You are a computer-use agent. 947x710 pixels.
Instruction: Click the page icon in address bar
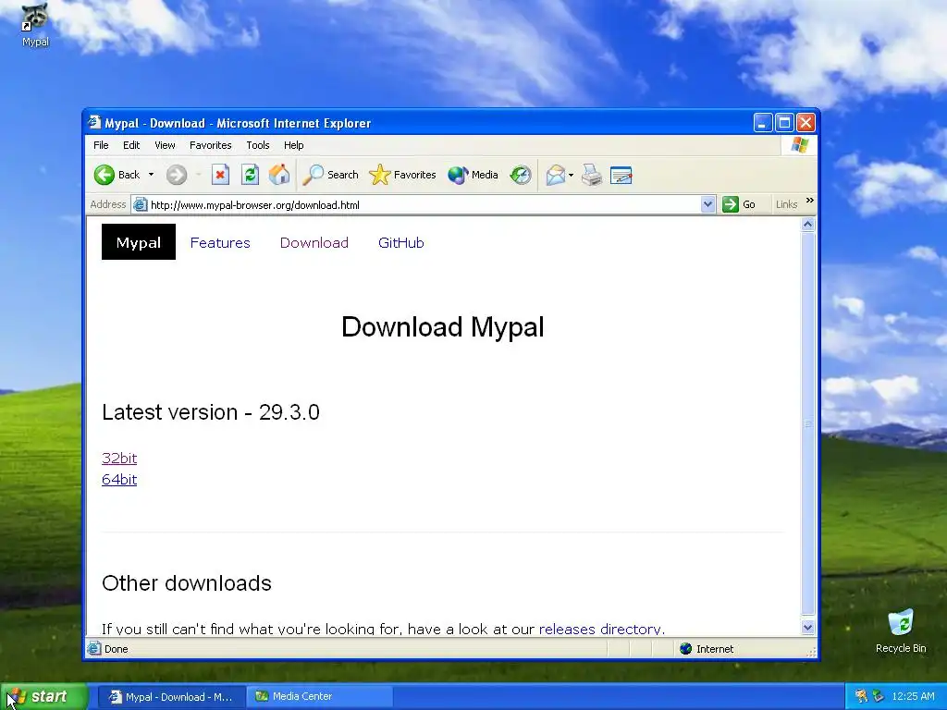pyautogui.click(x=141, y=204)
